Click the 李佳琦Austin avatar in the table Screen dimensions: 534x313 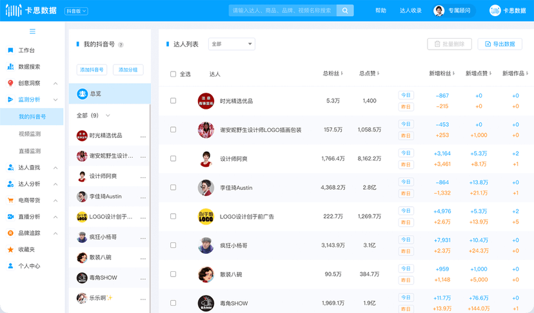pos(206,187)
